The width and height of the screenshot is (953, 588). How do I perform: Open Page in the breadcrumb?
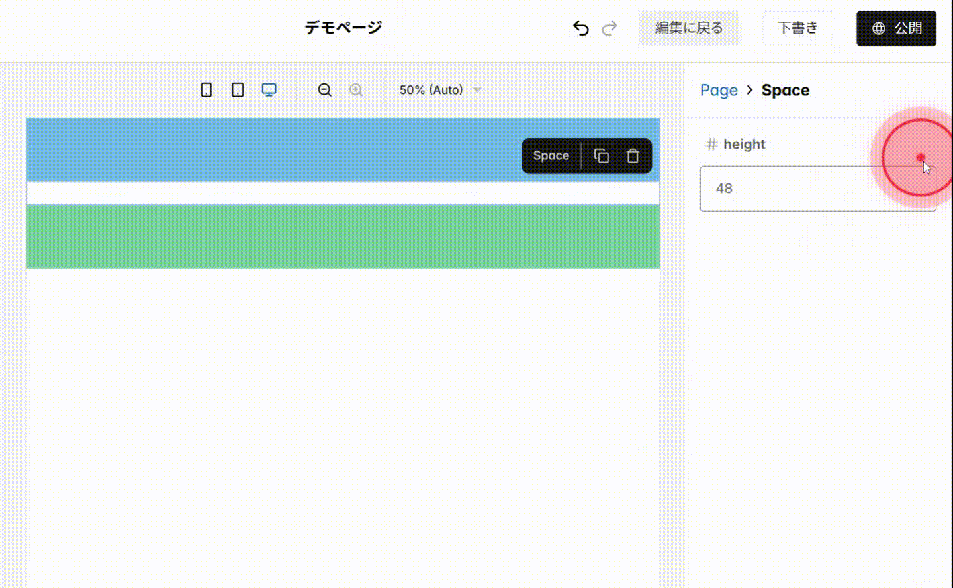719,89
